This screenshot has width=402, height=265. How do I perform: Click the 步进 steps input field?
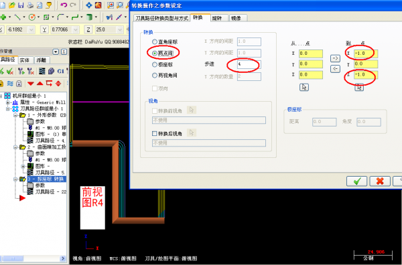[x=249, y=64]
